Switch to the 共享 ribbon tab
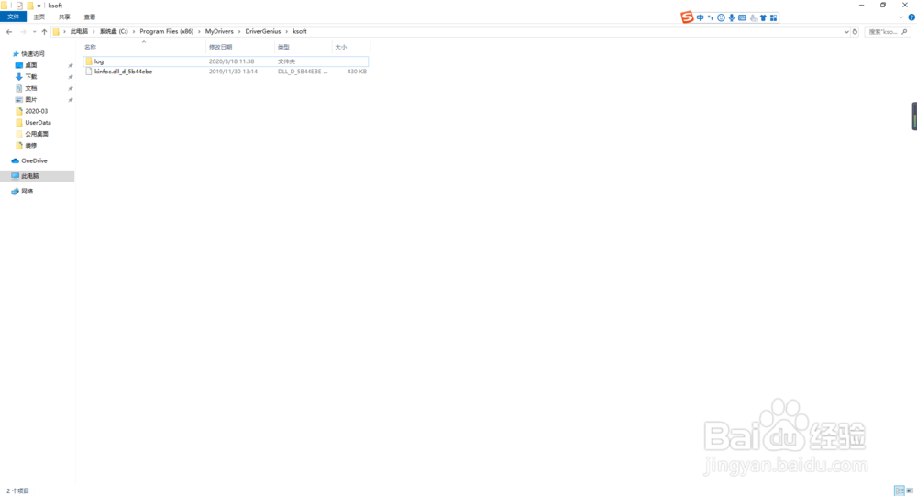Screen dimensions: 917x496 click(x=64, y=17)
